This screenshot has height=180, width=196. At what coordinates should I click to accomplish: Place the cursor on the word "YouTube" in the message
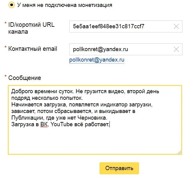coord(62,124)
